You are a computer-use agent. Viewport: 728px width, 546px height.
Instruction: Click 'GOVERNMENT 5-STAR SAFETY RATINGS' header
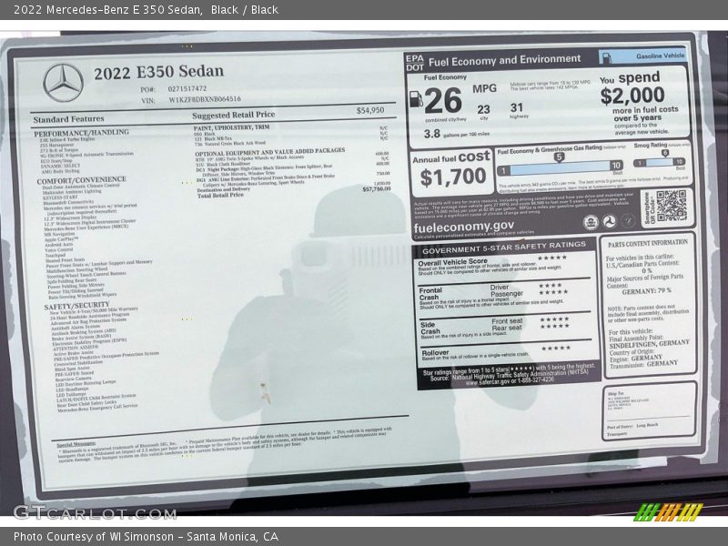click(x=504, y=248)
